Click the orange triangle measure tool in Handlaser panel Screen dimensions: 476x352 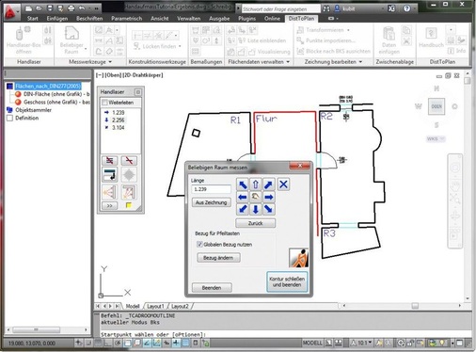tap(110, 192)
